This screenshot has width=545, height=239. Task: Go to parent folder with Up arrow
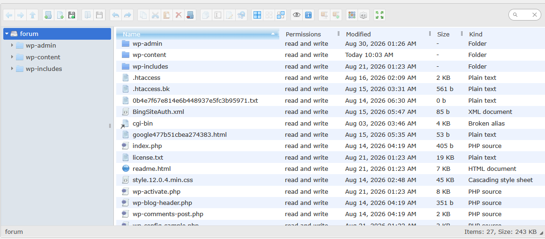pyautogui.click(x=32, y=15)
